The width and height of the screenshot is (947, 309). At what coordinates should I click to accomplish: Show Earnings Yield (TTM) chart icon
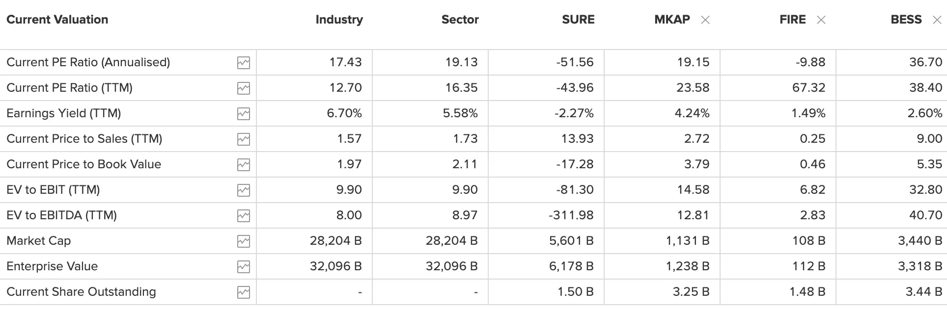pos(244,114)
